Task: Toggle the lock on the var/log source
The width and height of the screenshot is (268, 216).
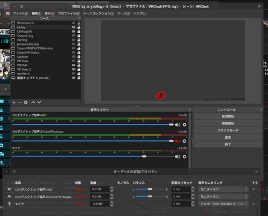Action: pos(79,40)
